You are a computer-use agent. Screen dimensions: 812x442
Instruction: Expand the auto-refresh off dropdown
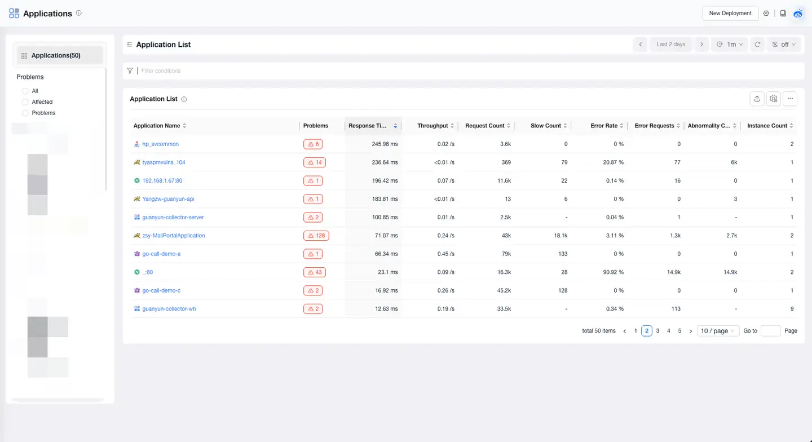[x=784, y=45]
